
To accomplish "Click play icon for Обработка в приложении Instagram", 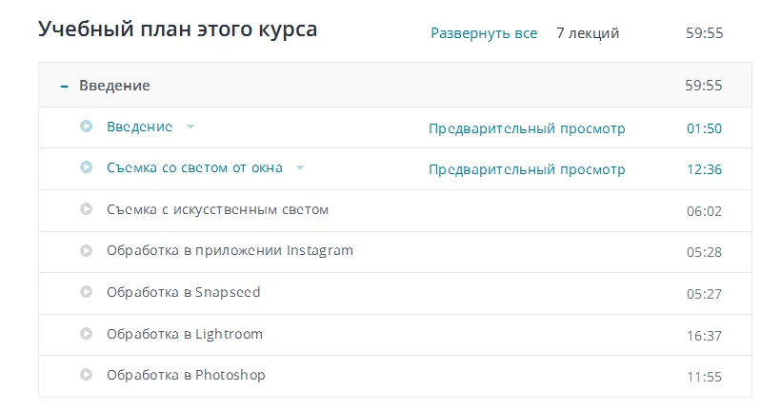I will click(x=87, y=251).
